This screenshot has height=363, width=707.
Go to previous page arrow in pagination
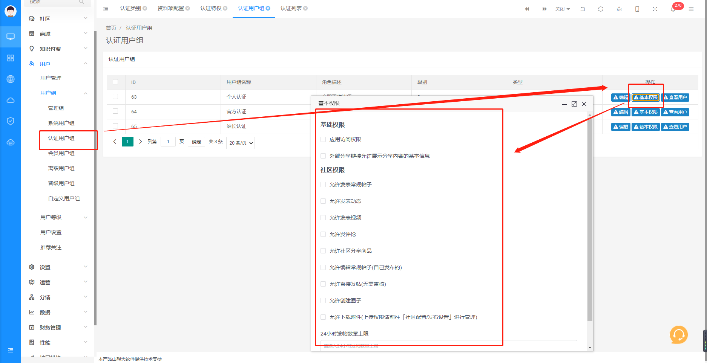point(115,142)
